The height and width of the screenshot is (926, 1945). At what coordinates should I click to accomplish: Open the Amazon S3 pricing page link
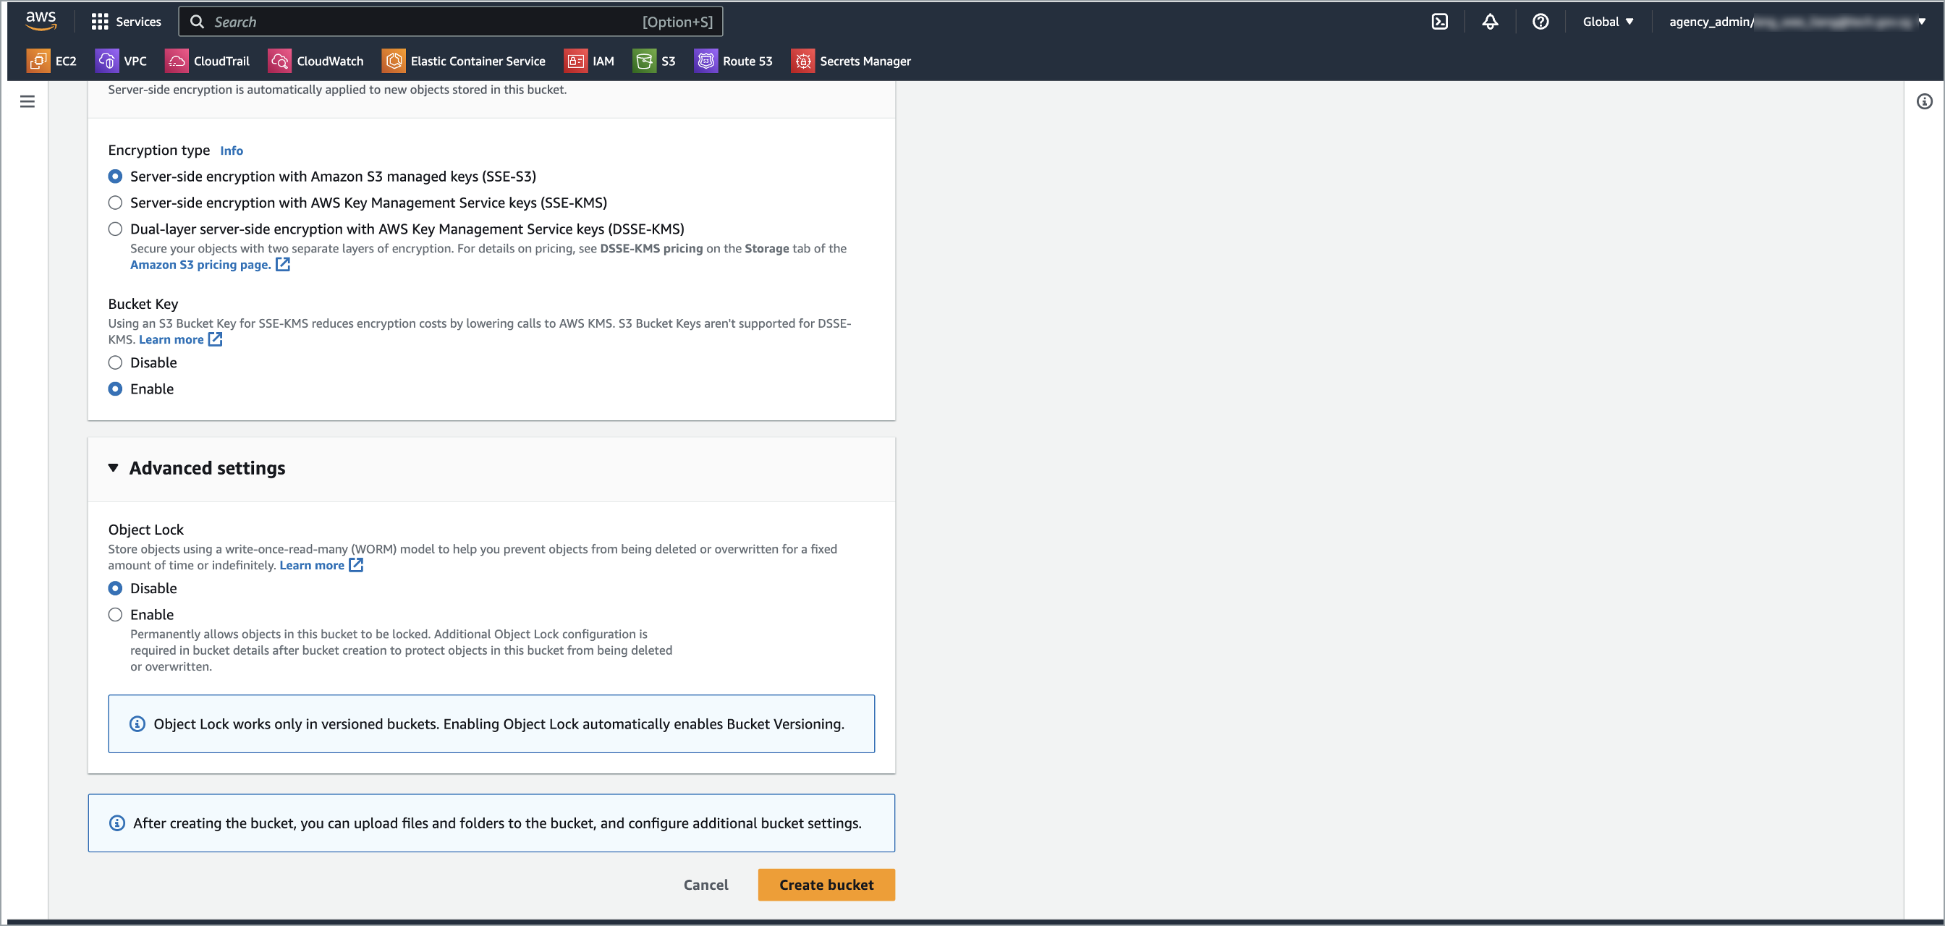(x=200, y=264)
